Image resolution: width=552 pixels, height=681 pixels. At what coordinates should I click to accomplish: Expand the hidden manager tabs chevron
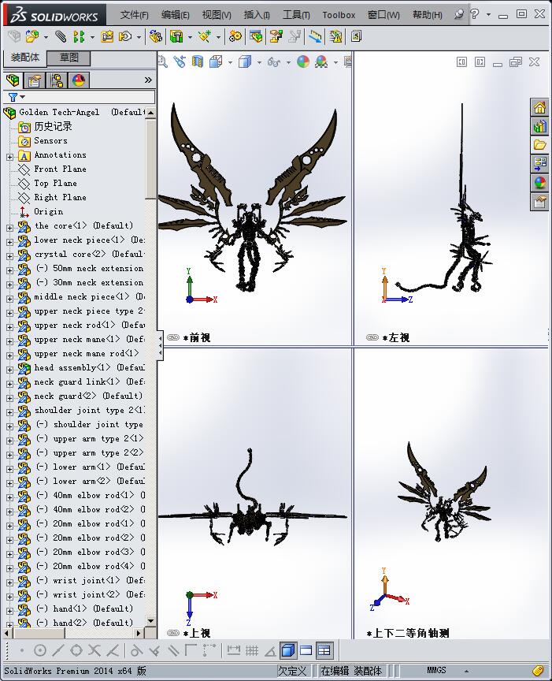(x=148, y=80)
